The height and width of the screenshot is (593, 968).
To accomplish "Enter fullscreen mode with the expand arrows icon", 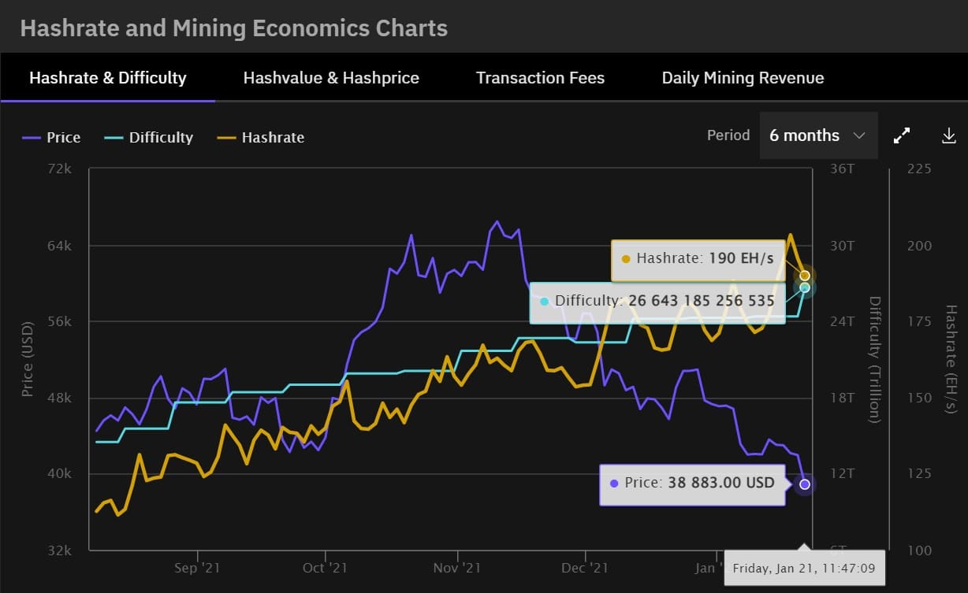I will (902, 135).
